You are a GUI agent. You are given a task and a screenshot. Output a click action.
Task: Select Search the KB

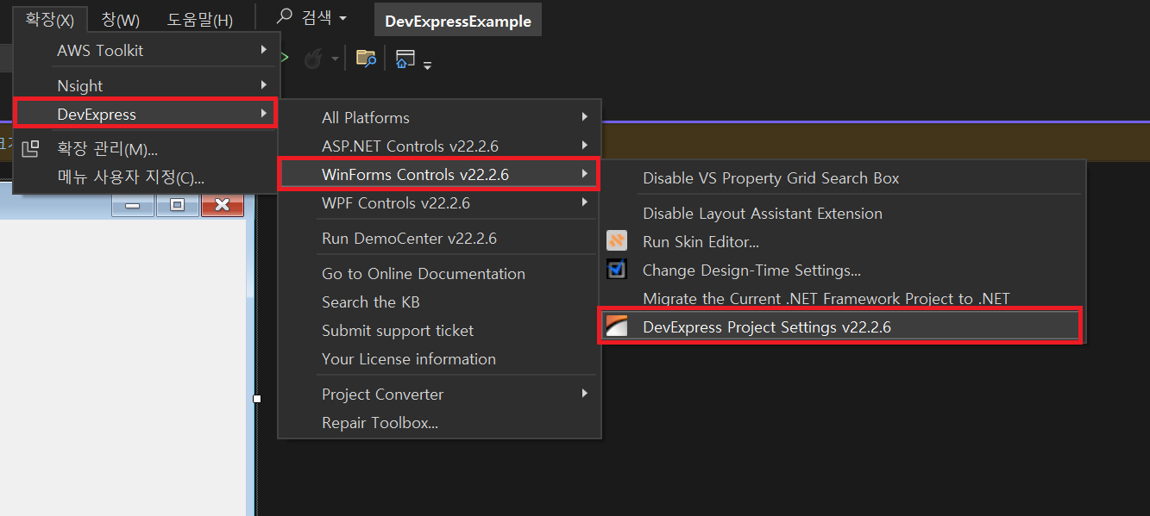point(439,302)
